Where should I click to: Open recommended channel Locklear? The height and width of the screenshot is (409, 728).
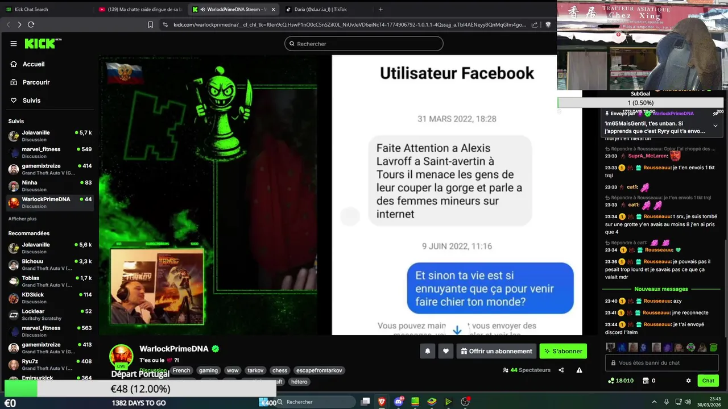point(50,315)
